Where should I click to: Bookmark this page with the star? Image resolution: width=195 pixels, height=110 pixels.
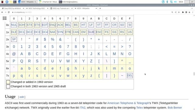[179, 12]
